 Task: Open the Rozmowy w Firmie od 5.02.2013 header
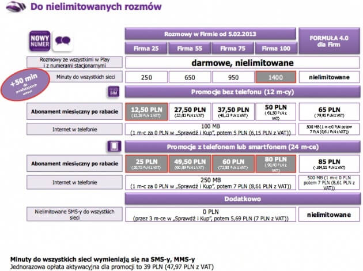(x=210, y=34)
